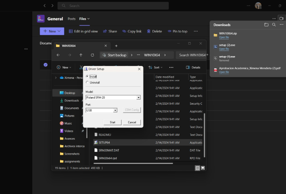This screenshot has width=286, height=194.
Task: Click the Teams search box
Action: (x=113, y=6)
